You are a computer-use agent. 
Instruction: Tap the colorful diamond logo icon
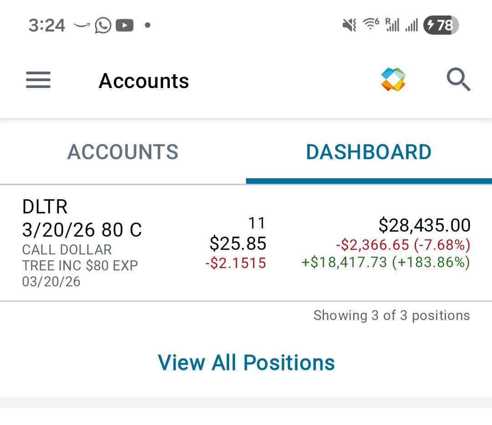393,80
